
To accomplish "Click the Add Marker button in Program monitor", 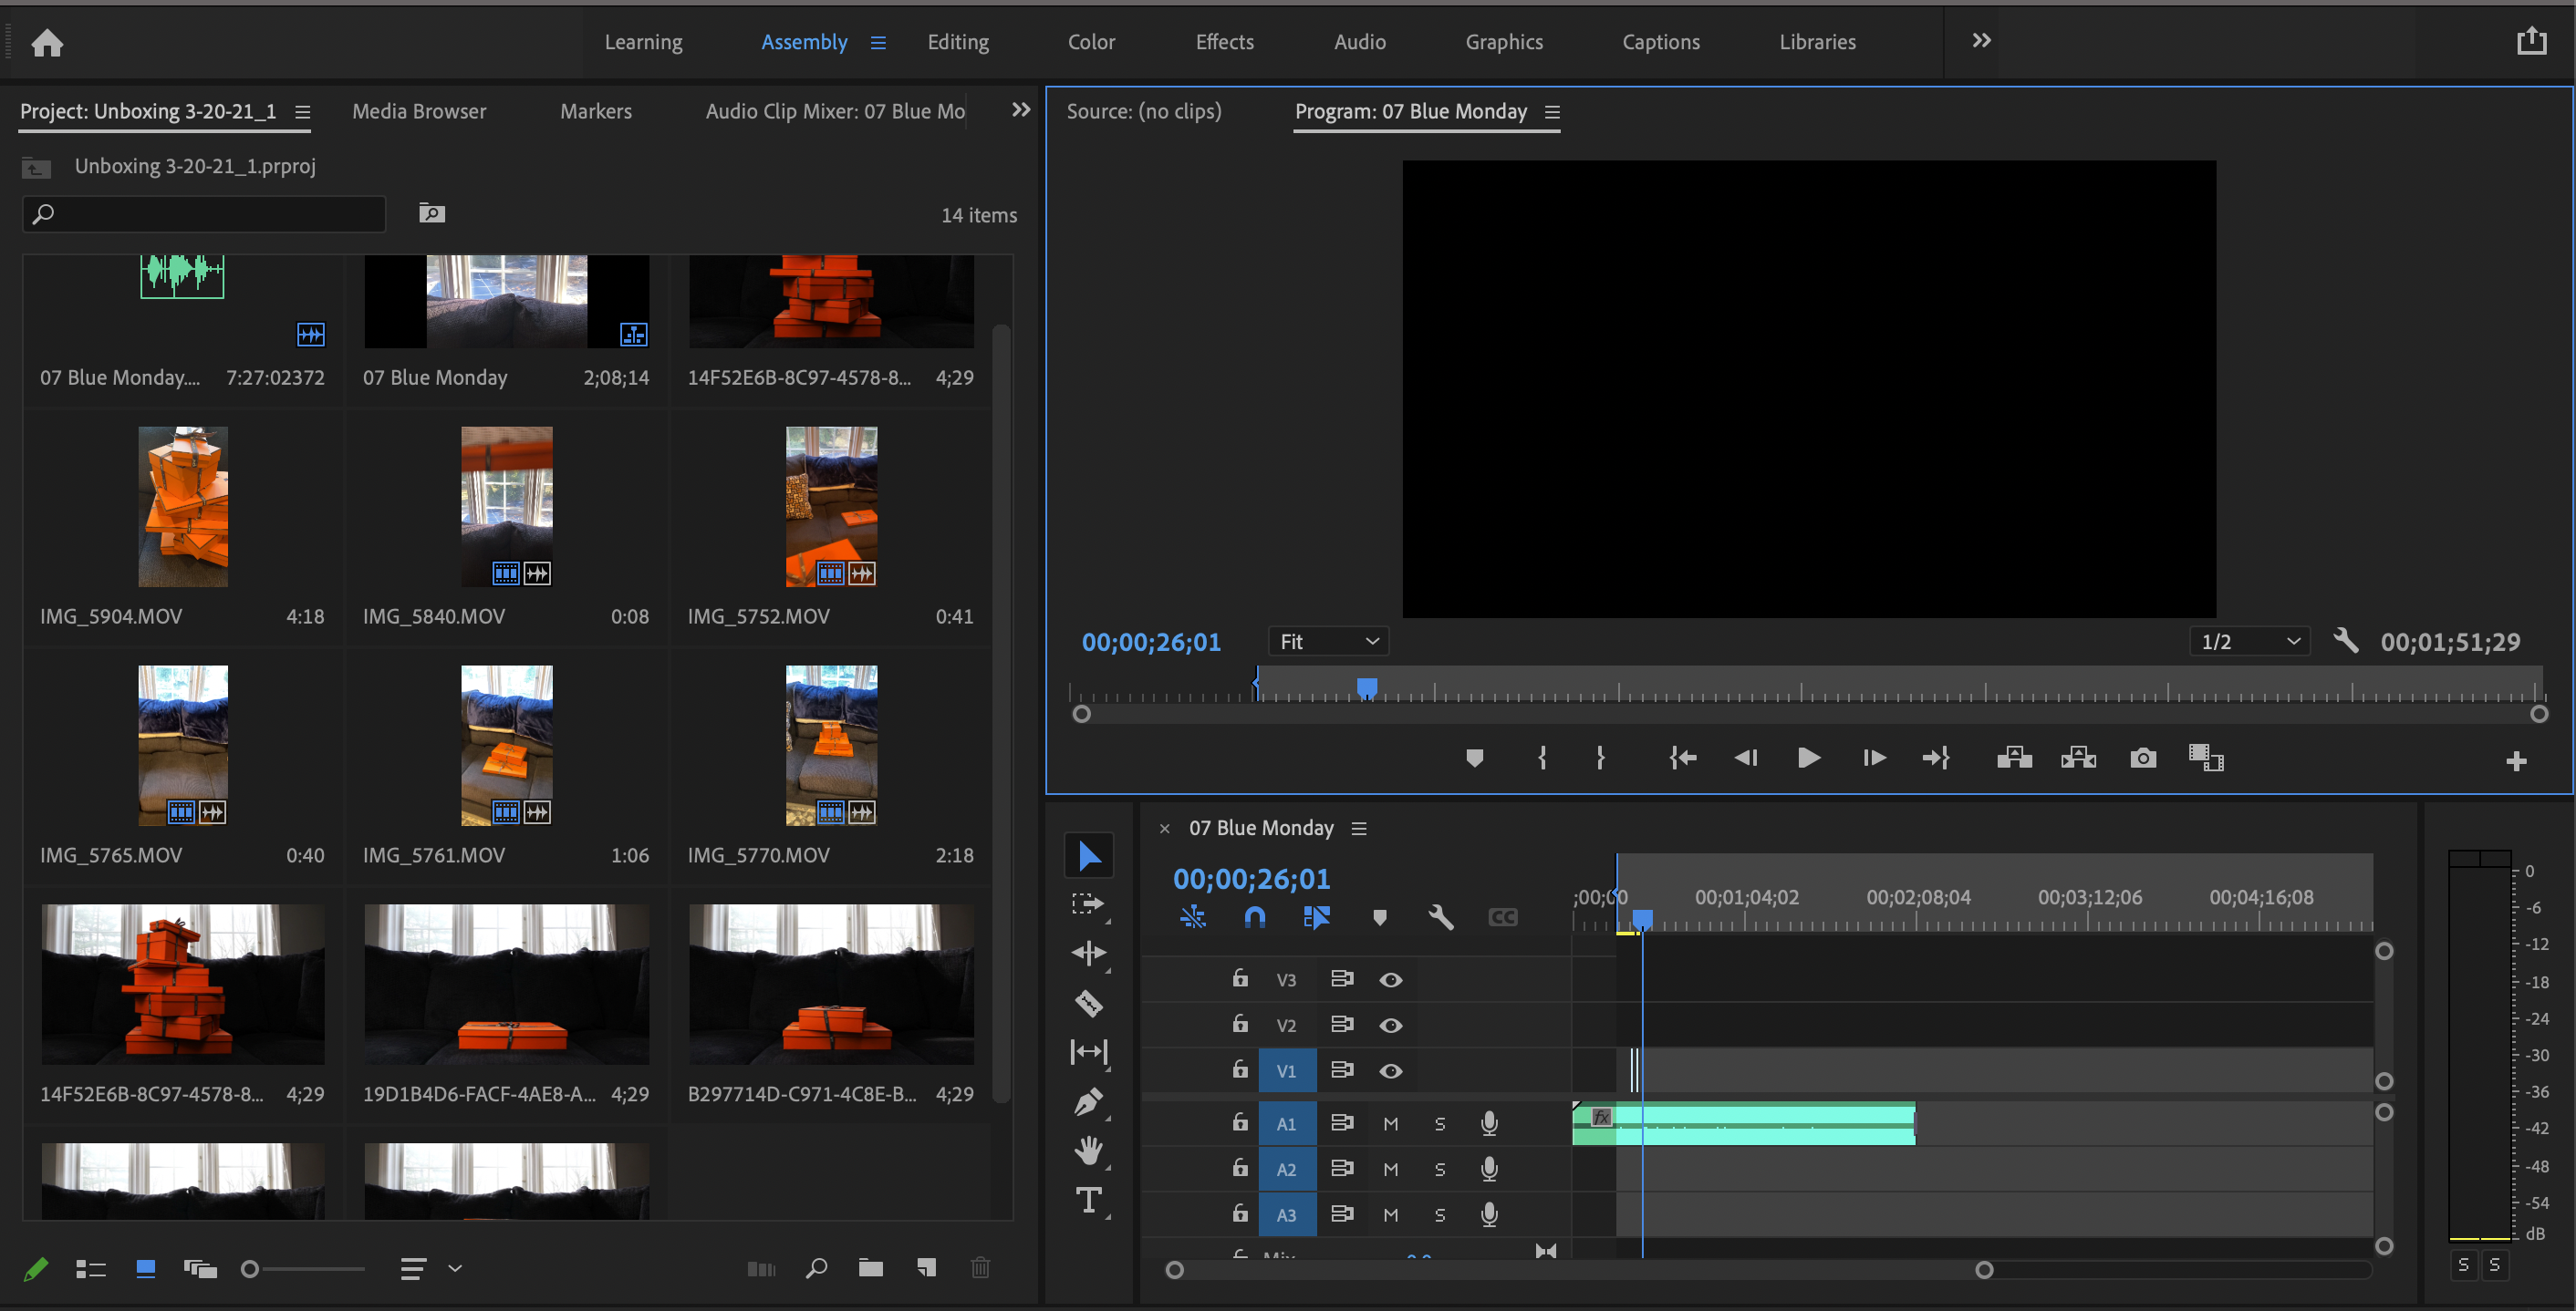I will click(1474, 759).
